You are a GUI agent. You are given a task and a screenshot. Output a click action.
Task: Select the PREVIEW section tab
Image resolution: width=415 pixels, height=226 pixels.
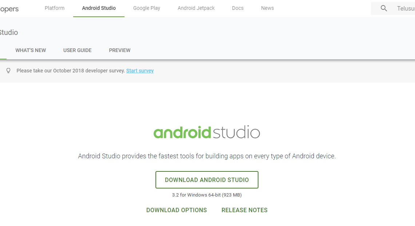coord(120,50)
